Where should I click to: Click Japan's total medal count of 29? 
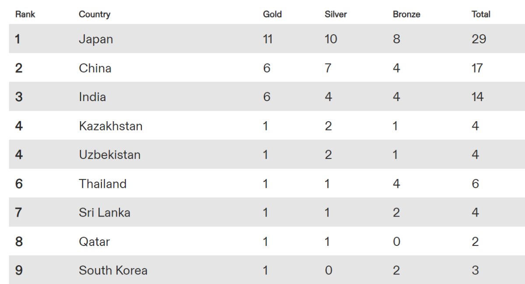(x=479, y=39)
